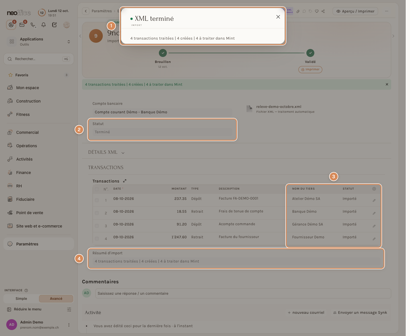410x336 pixels.
Task: Go back with the left chevron button
Action: coord(86,11)
